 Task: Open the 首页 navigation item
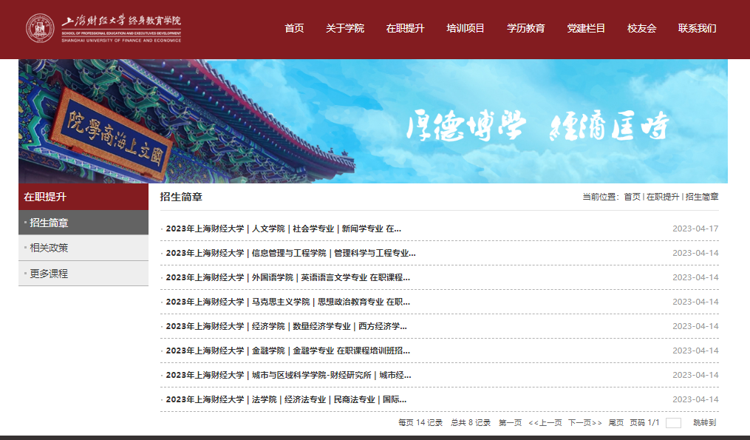coord(294,28)
